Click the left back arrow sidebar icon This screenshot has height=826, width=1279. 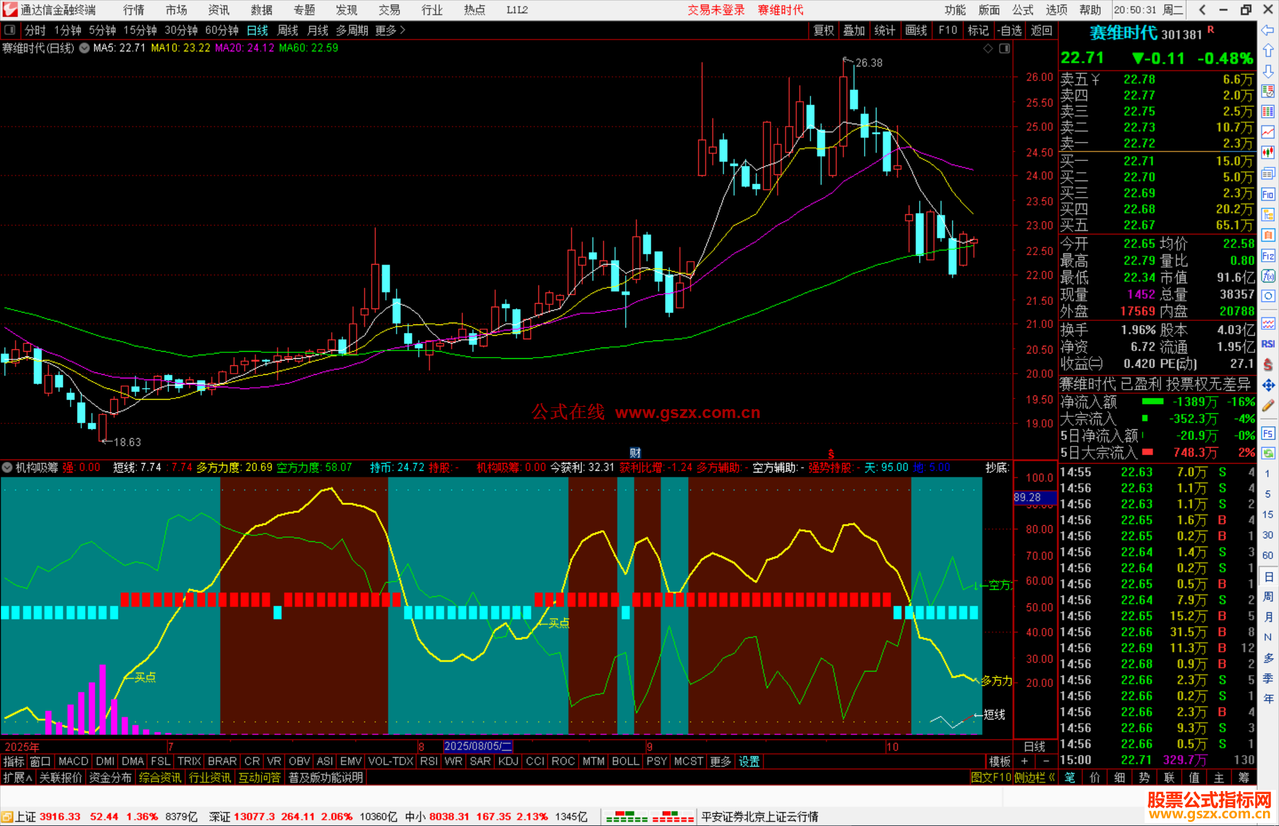(x=1268, y=30)
